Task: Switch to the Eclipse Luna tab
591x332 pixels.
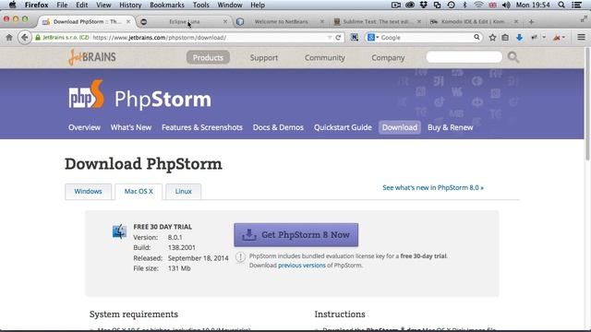Action: tap(185, 21)
